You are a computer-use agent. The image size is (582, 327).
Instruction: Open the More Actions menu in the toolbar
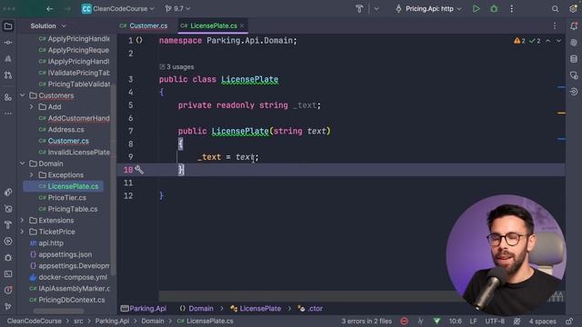pyautogui.click(x=511, y=8)
